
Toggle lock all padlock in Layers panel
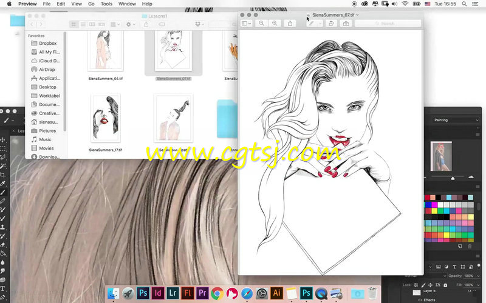pos(445,285)
